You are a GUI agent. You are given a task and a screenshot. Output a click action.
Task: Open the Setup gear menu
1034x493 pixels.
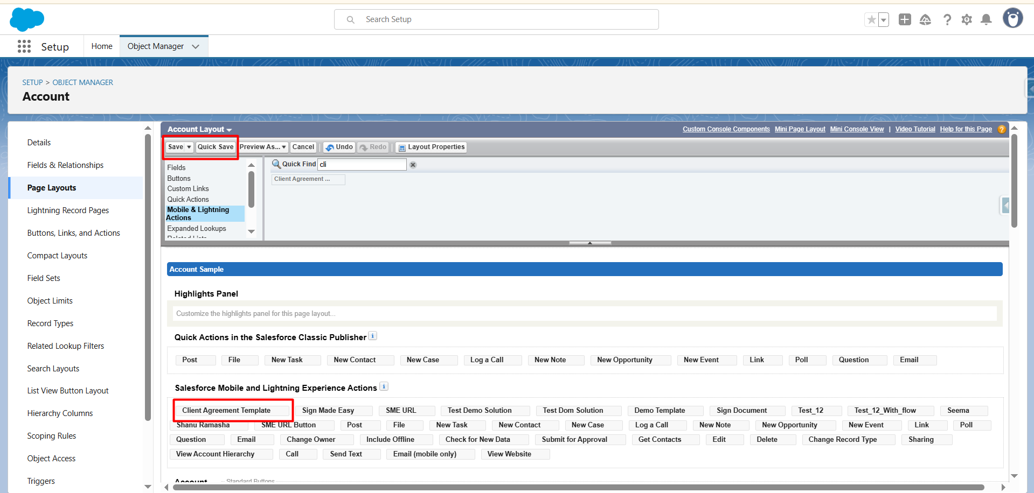pyautogui.click(x=967, y=20)
